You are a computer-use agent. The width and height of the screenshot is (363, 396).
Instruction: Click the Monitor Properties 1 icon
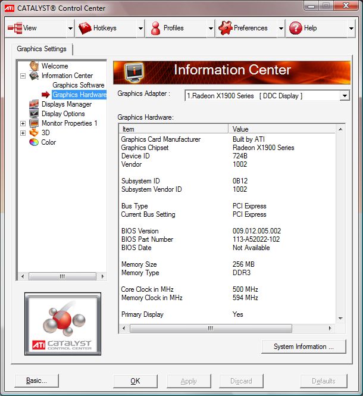[x=34, y=123]
